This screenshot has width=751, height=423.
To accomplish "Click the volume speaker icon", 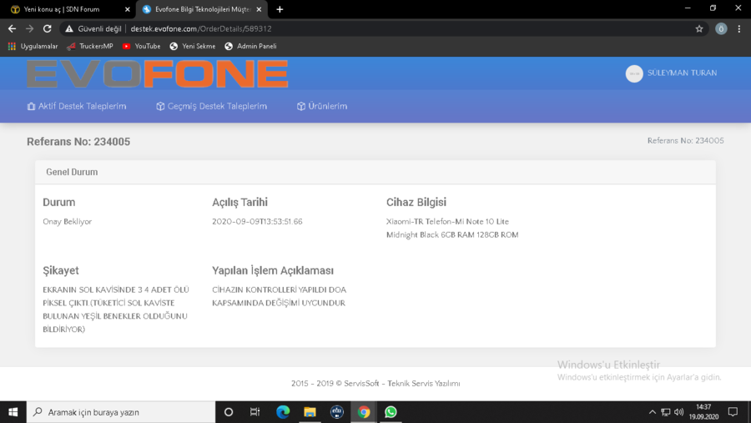I will click(678, 412).
